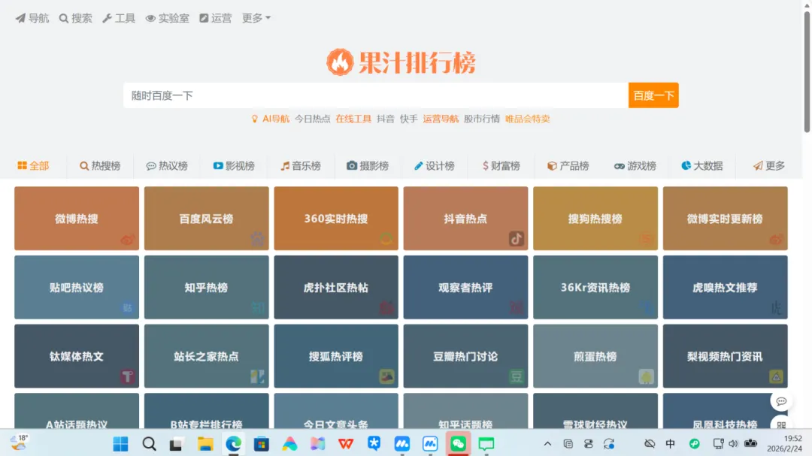Click the volume icon in system tray
The width and height of the screenshot is (812, 456).
(733, 443)
